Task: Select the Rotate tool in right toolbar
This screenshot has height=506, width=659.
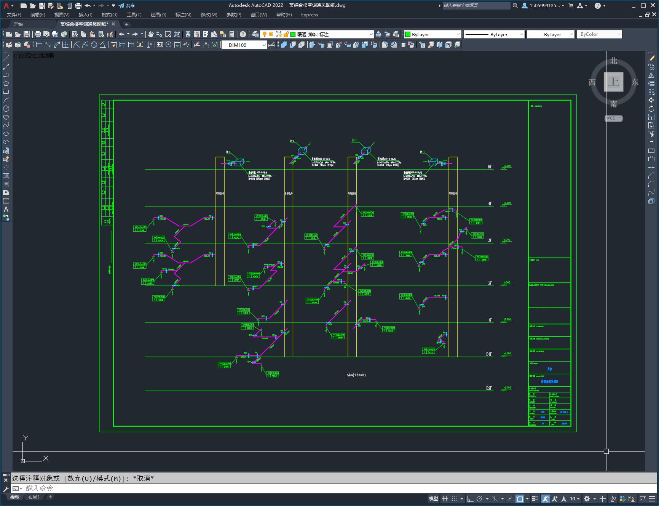Action: click(x=651, y=109)
